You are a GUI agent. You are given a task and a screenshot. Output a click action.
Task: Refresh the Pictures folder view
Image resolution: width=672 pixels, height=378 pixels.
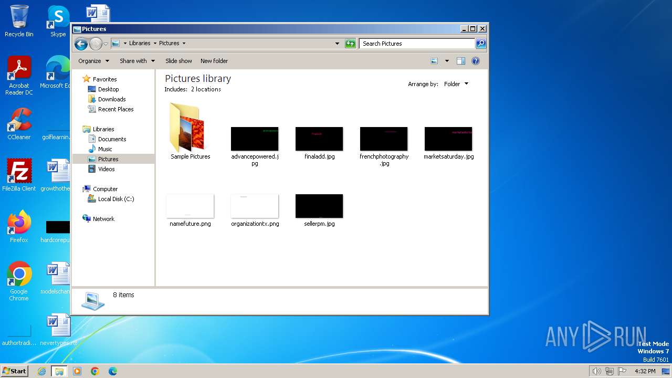[x=350, y=44]
